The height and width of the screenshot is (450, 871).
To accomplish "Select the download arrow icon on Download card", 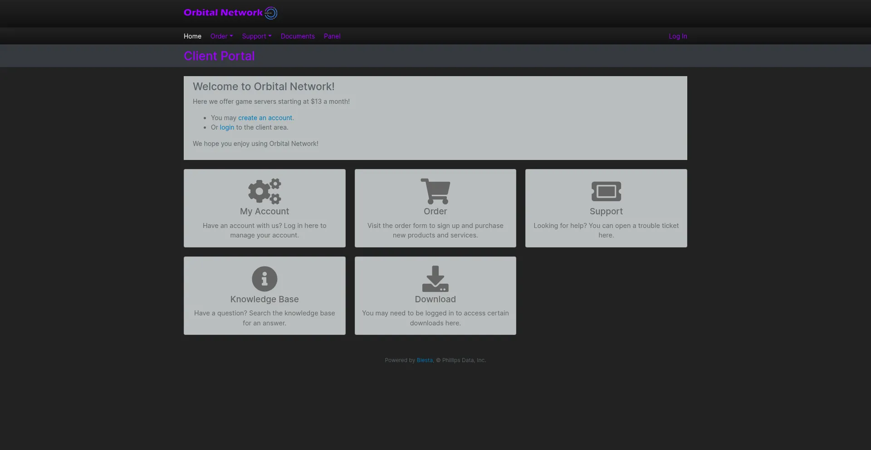I will coord(435,279).
